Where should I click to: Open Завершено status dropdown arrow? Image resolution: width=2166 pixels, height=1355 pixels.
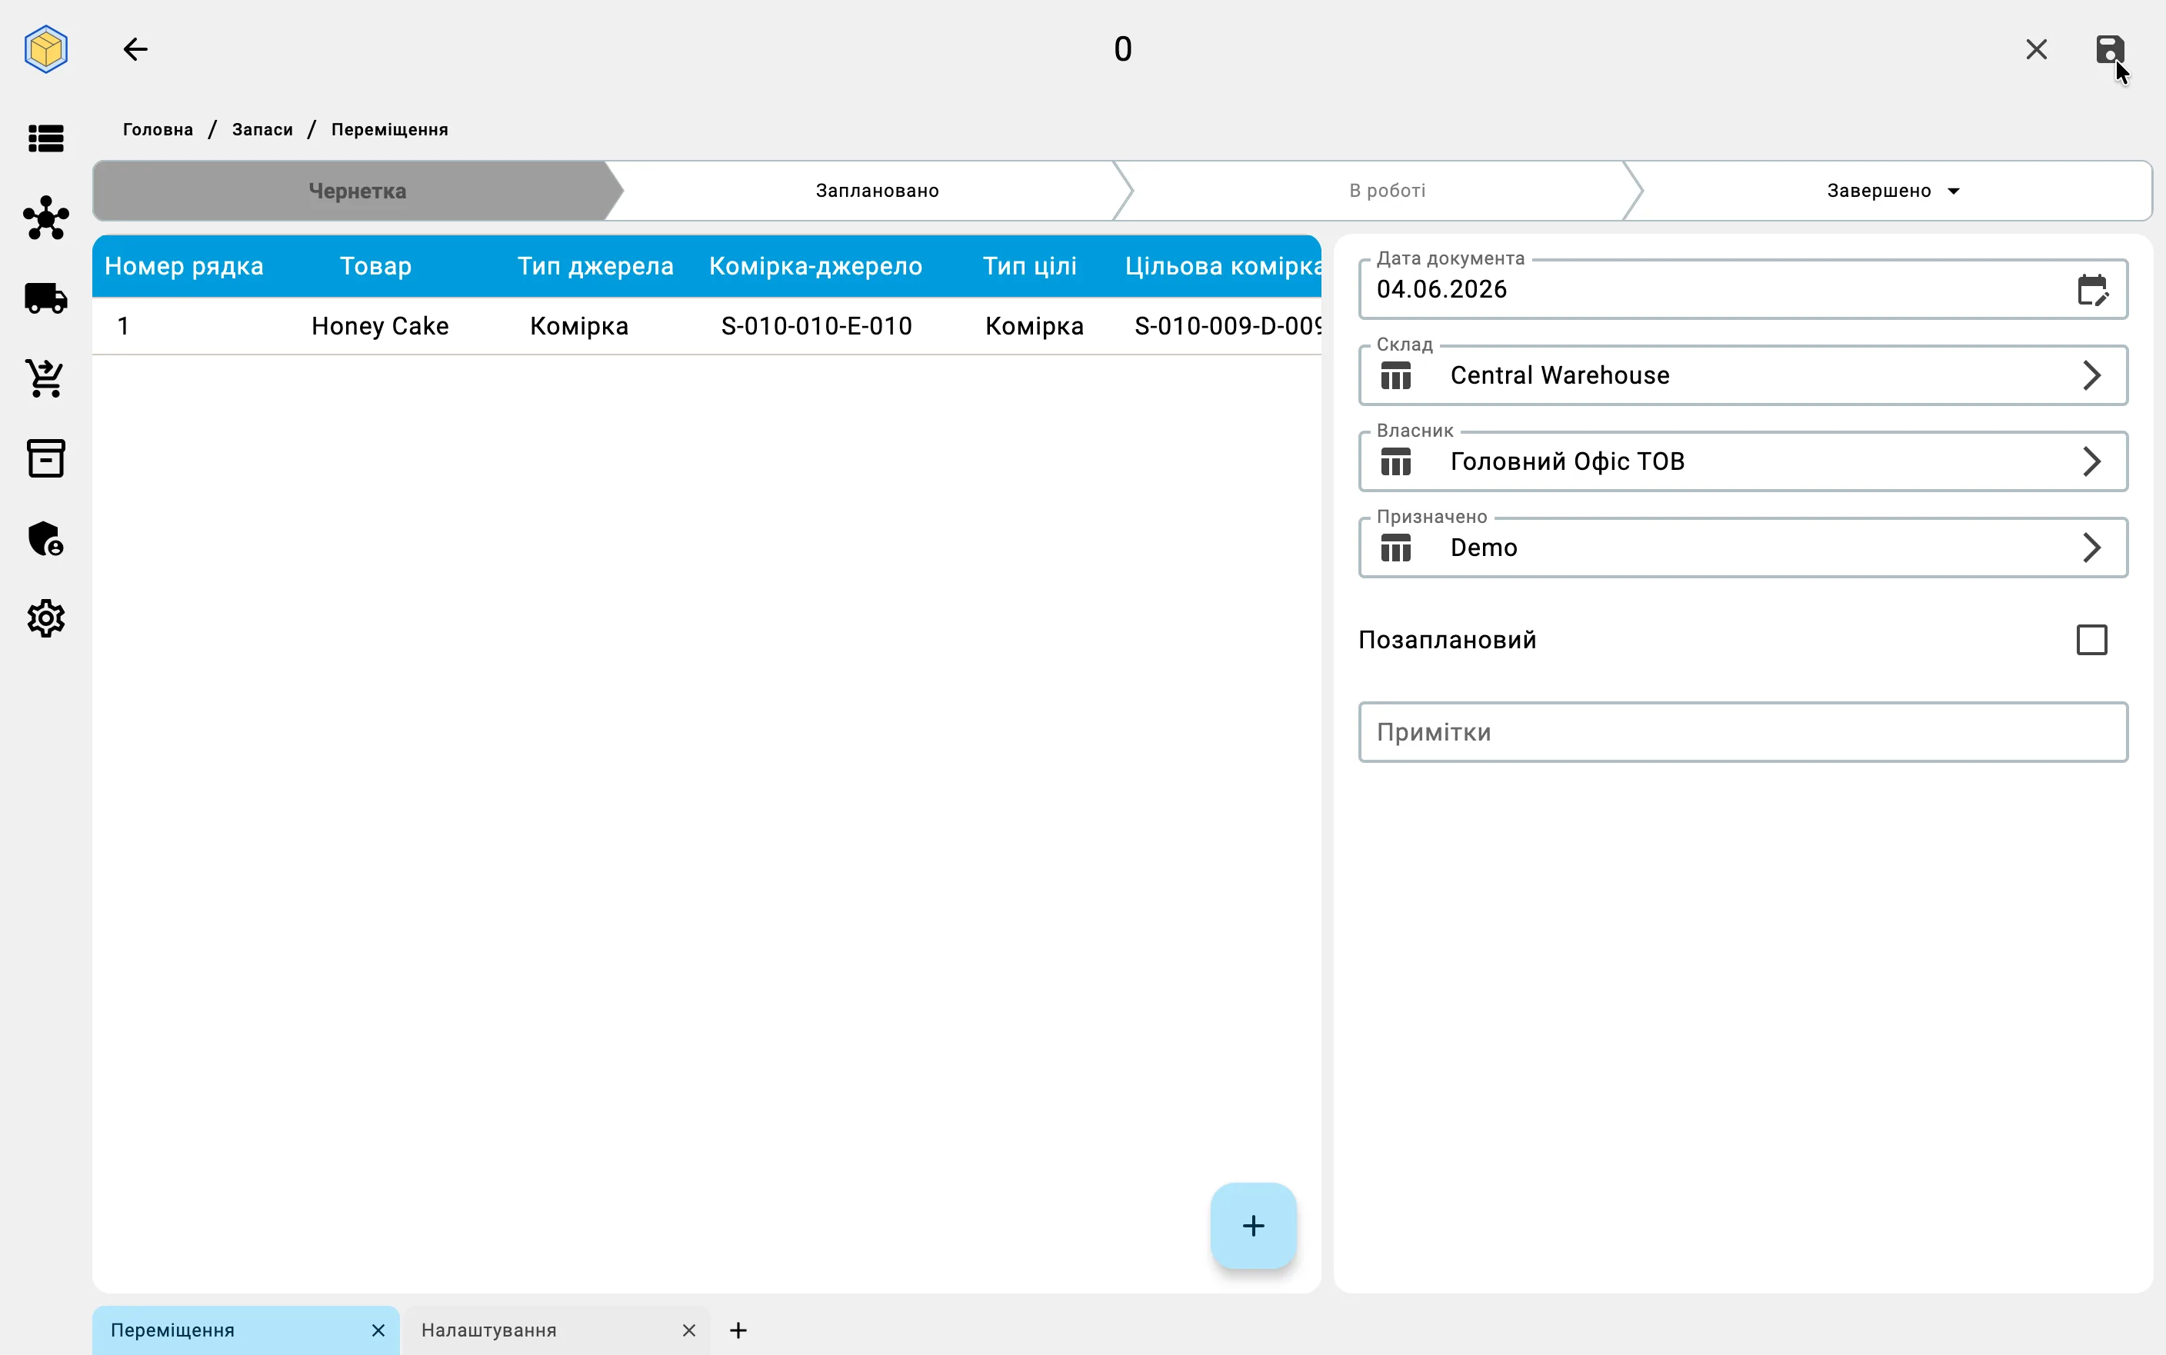pyautogui.click(x=1954, y=191)
